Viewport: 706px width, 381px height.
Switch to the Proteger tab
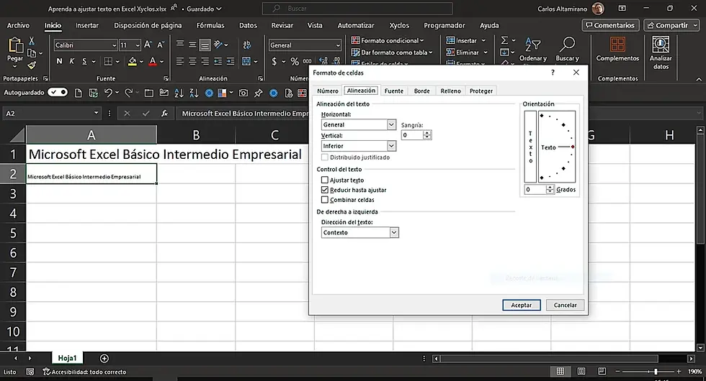(481, 91)
